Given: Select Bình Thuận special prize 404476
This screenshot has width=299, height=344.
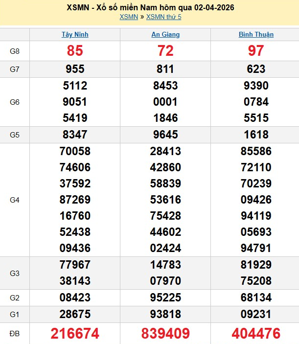Looking at the screenshot, I should pyautogui.click(x=256, y=334).
